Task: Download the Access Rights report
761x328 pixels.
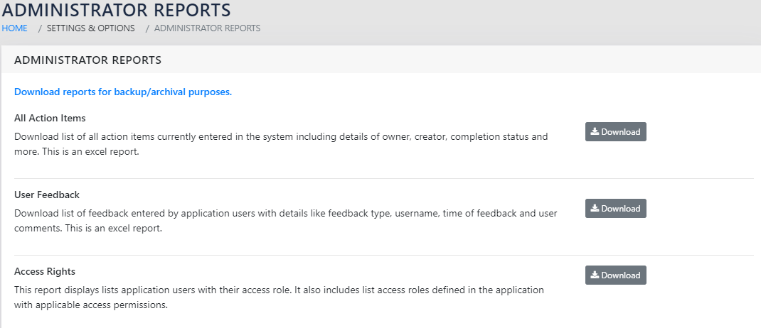Action: (x=616, y=275)
